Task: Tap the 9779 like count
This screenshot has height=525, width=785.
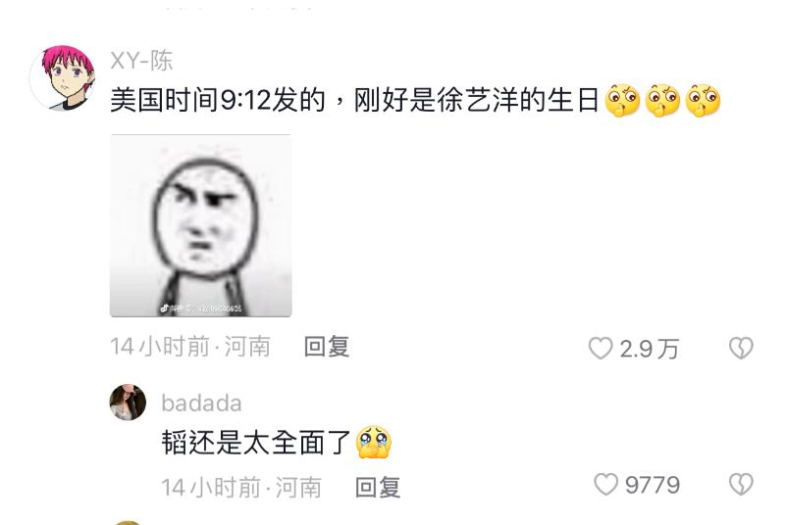Action: coord(653,485)
